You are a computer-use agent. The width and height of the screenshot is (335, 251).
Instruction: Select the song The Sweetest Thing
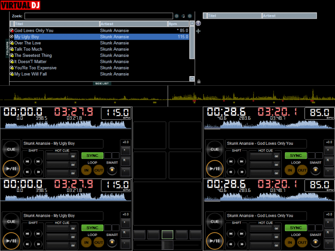(99, 55)
